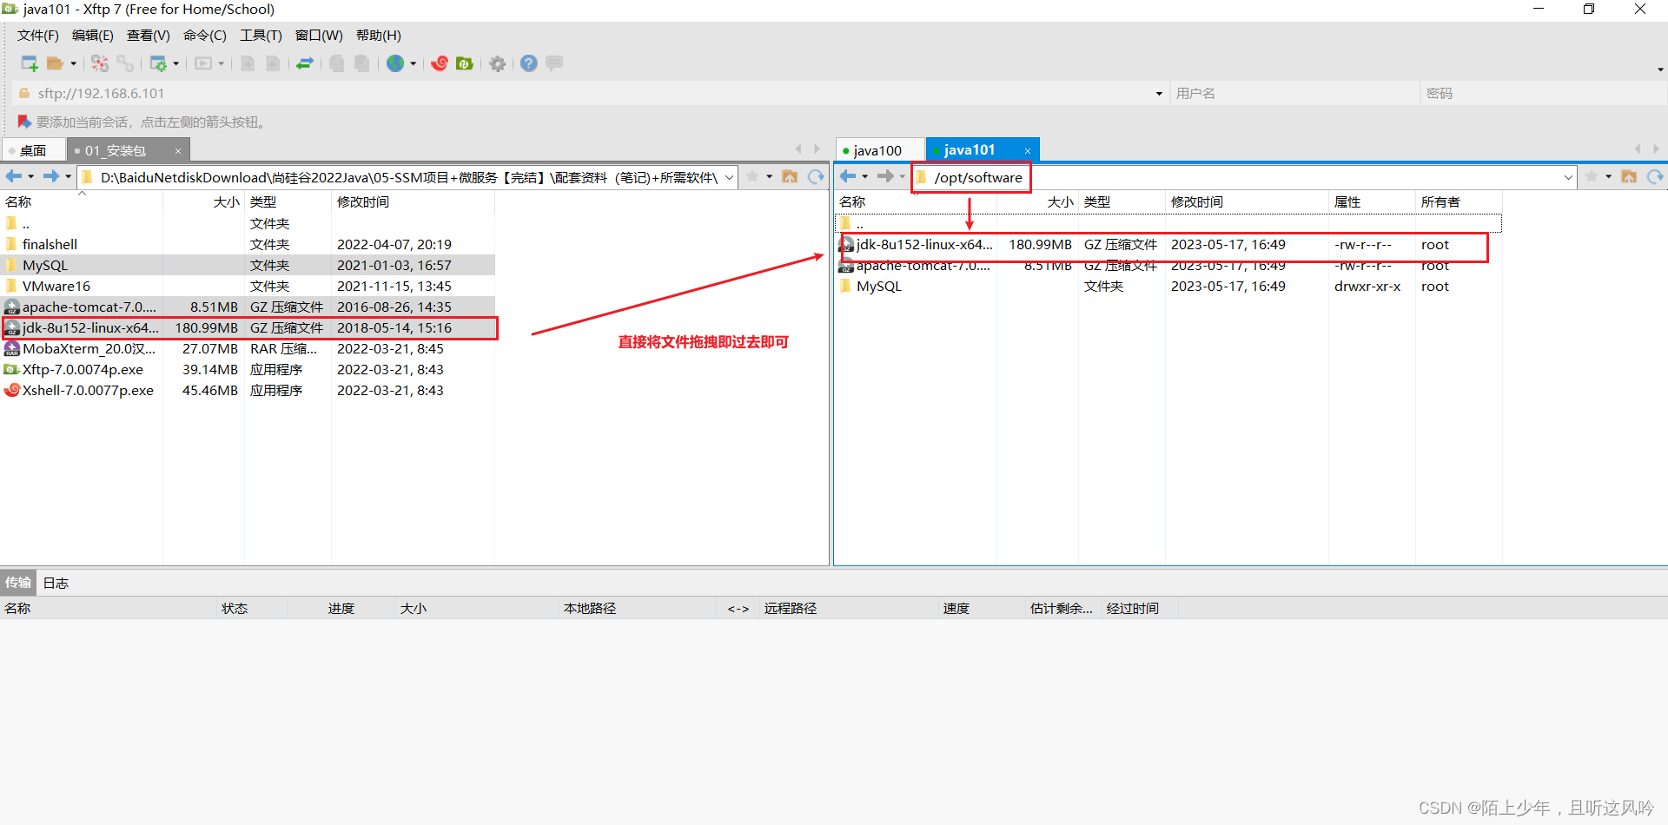Viewport: 1668px width, 825px height.
Task: Sort remote files by 所有者 column
Action: coord(1459,201)
